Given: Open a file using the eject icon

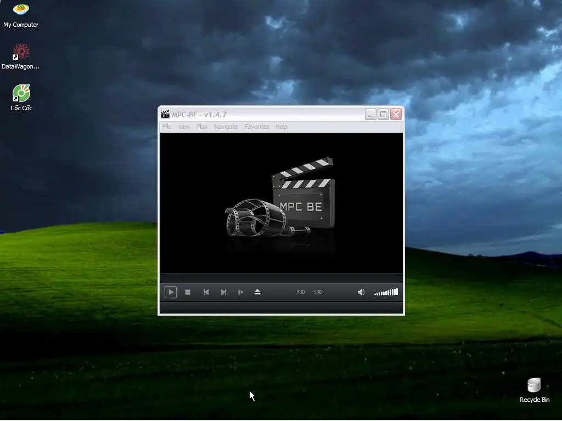Looking at the screenshot, I should coord(257,292).
